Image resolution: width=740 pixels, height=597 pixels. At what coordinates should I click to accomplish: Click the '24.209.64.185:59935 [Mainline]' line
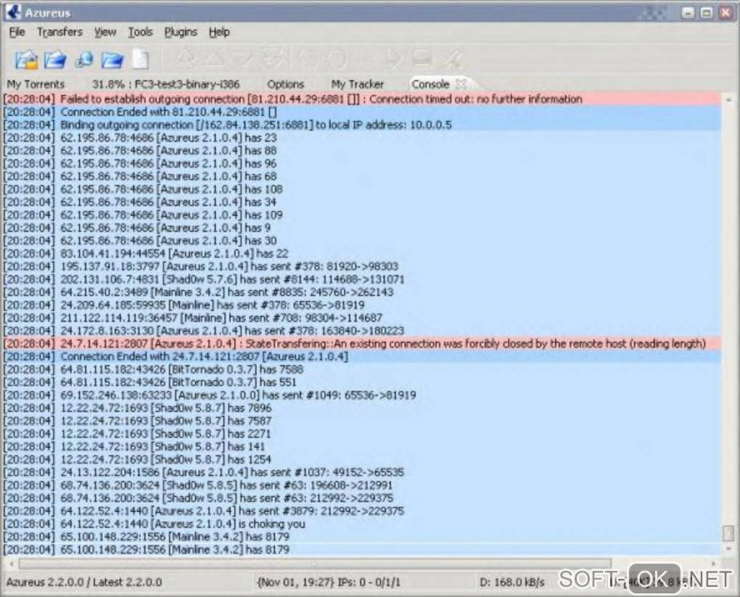(362, 305)
